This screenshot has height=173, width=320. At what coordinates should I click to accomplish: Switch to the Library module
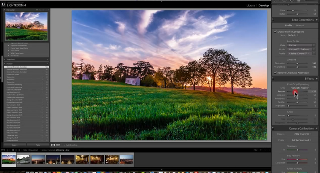coord(250,6)
